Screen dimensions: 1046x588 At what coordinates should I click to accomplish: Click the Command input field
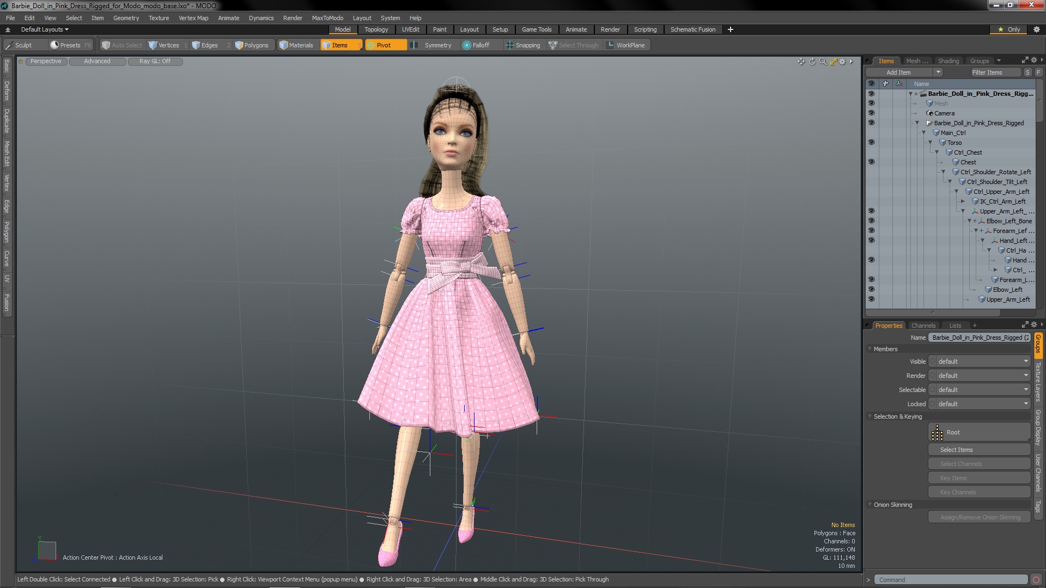(951, 580)
